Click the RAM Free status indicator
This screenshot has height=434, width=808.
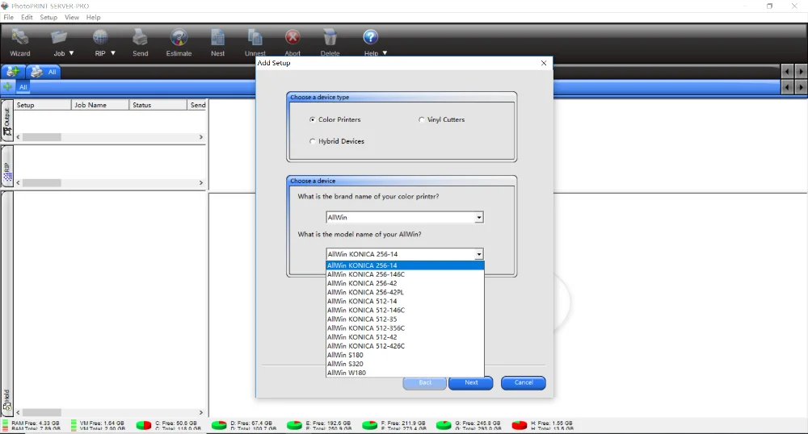(x=32, y=425)
